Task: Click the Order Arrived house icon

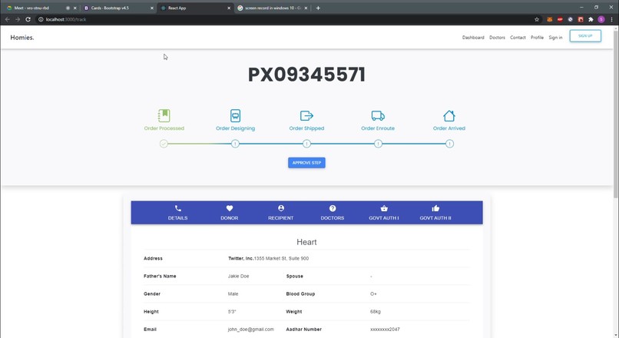Action: click(x=449, y=116)
